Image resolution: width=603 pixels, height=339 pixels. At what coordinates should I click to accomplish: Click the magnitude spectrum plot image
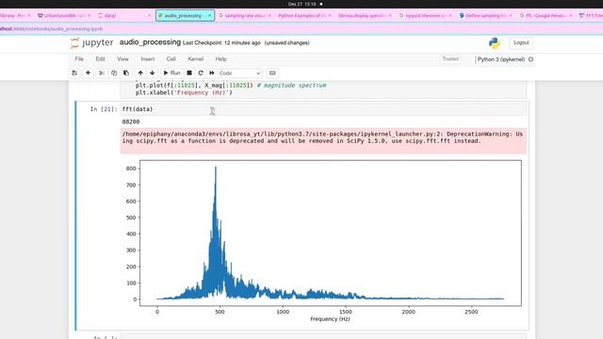(323, 241)
